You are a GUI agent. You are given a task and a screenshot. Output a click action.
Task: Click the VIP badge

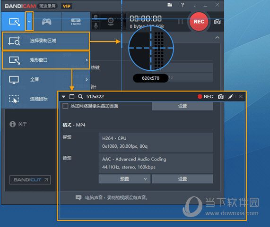click(x=67, y=6)
